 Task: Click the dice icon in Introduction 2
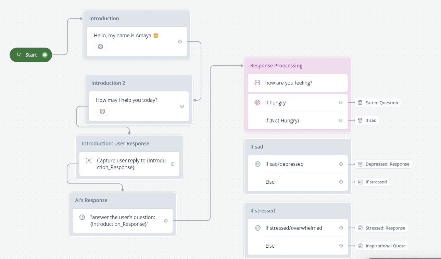(x=102, y=111)
